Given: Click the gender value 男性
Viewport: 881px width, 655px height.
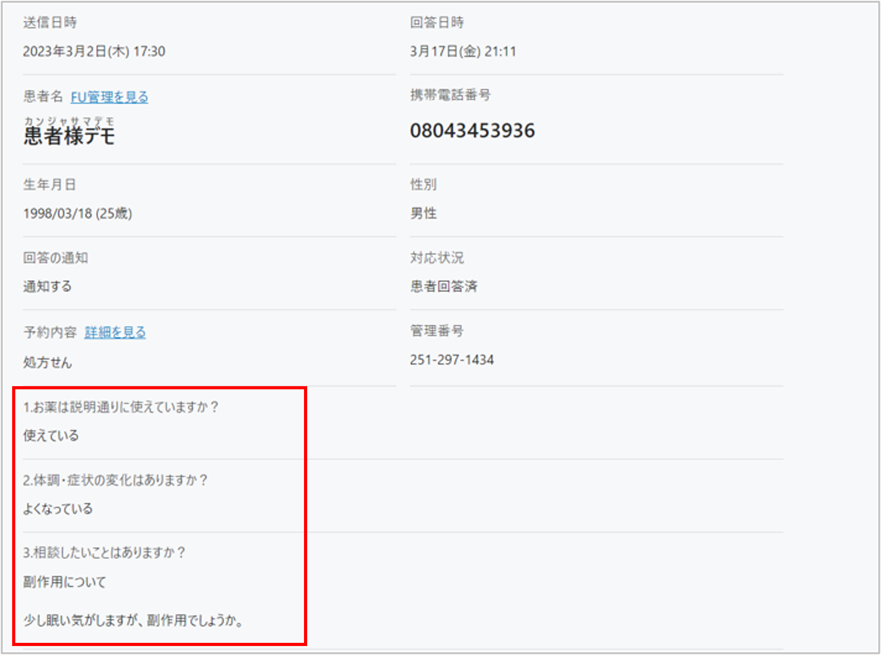Looking at the screenshot, I should pos(423,213).
